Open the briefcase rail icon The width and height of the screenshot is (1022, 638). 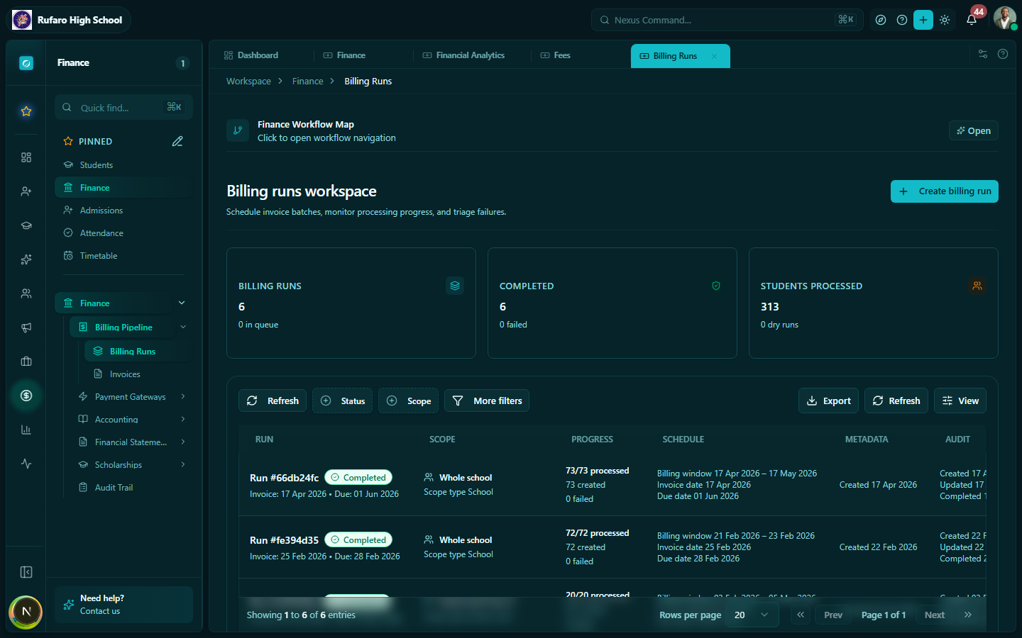[x=26, y=362]
